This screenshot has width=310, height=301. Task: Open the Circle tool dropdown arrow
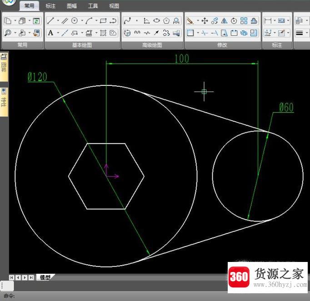pos(82,20)
